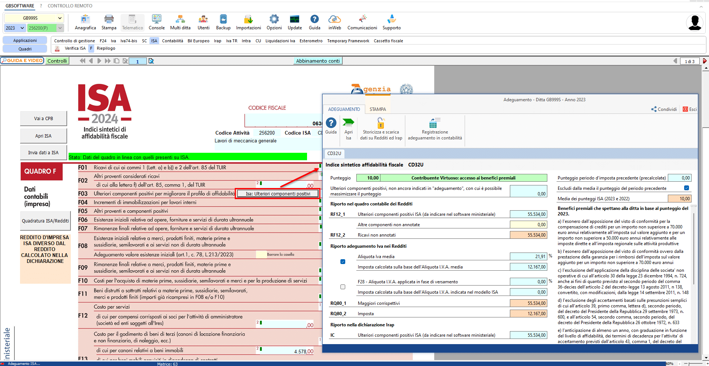Open Multi ditta from the toolbar

tap(180, 22)
